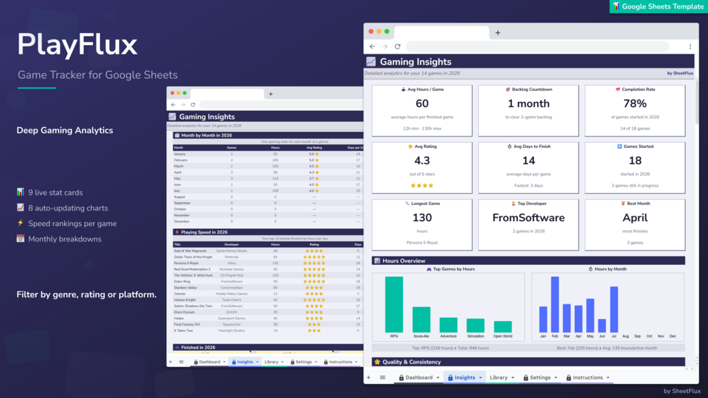The height and width of the screenshot is (398, 708).
Task: Click forward arrow in rear browser window
Action: pyautogui.click(x=183, y=105)
